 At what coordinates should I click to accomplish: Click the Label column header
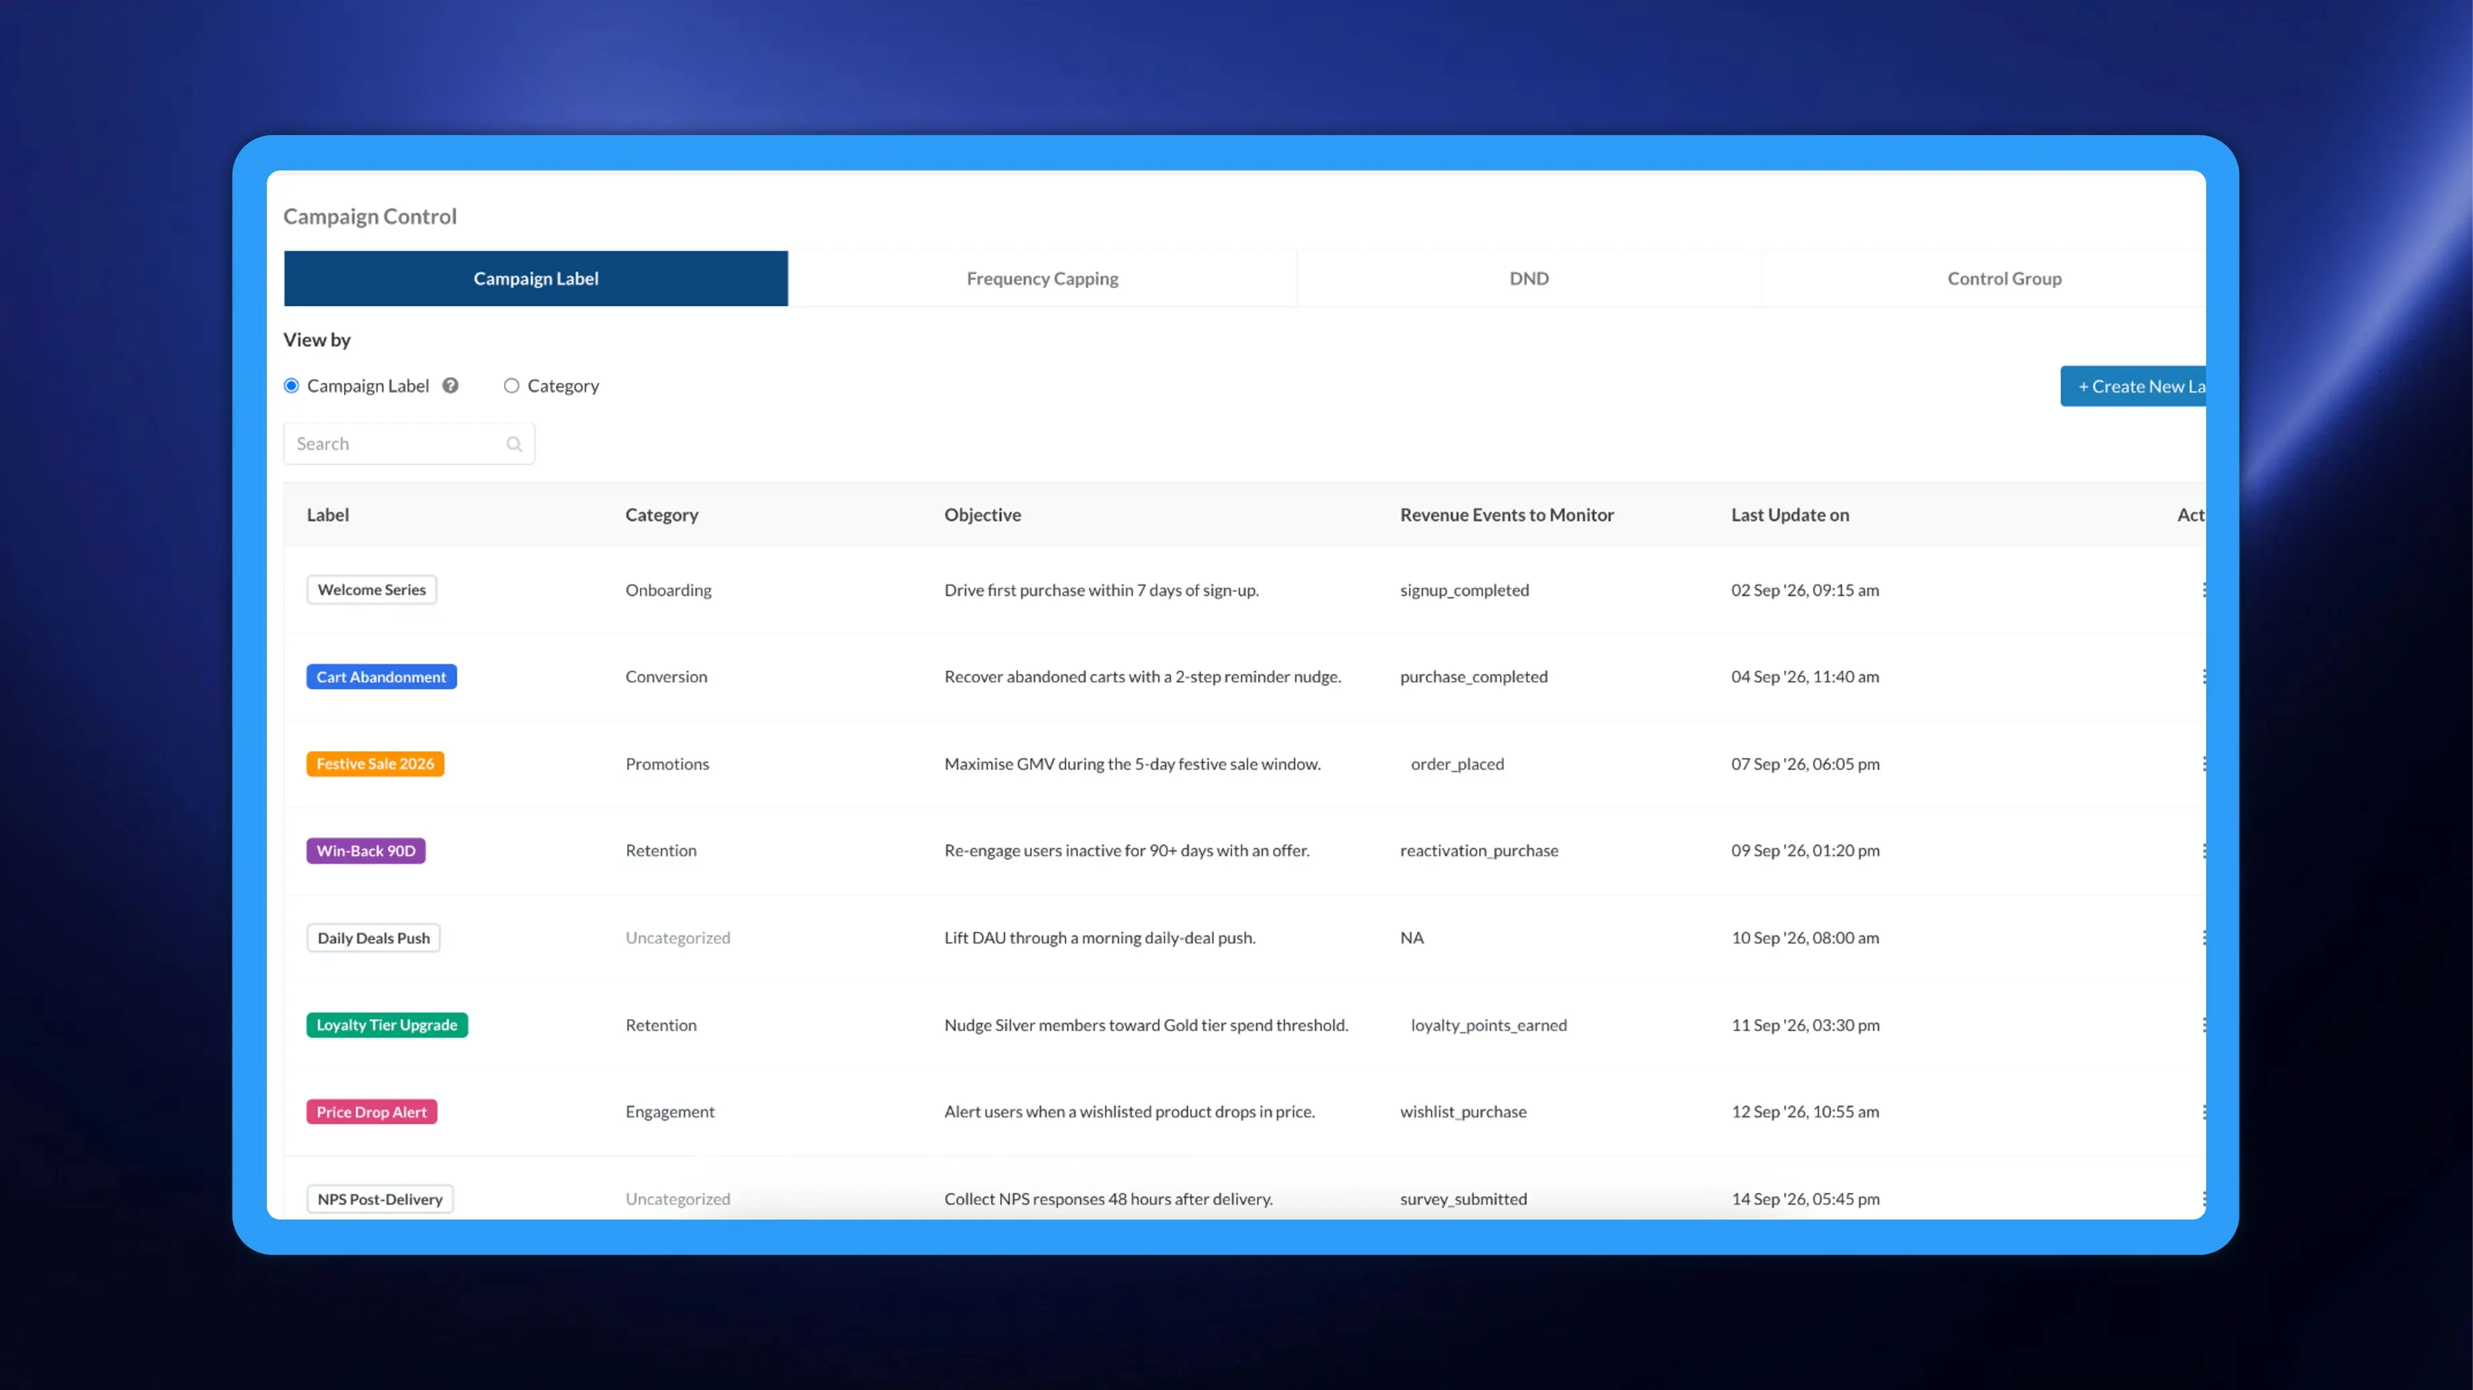pyautogui.click(x=328, y=515)
